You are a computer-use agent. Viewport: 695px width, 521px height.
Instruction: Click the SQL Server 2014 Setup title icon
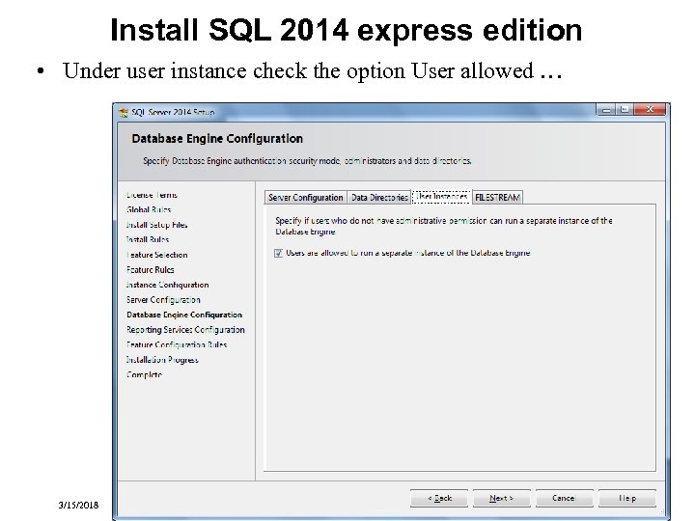pyautogui.click(x=124, y=113)
